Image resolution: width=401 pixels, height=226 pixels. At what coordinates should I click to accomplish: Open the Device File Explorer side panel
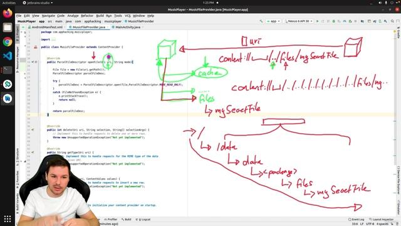pos(398,180)
